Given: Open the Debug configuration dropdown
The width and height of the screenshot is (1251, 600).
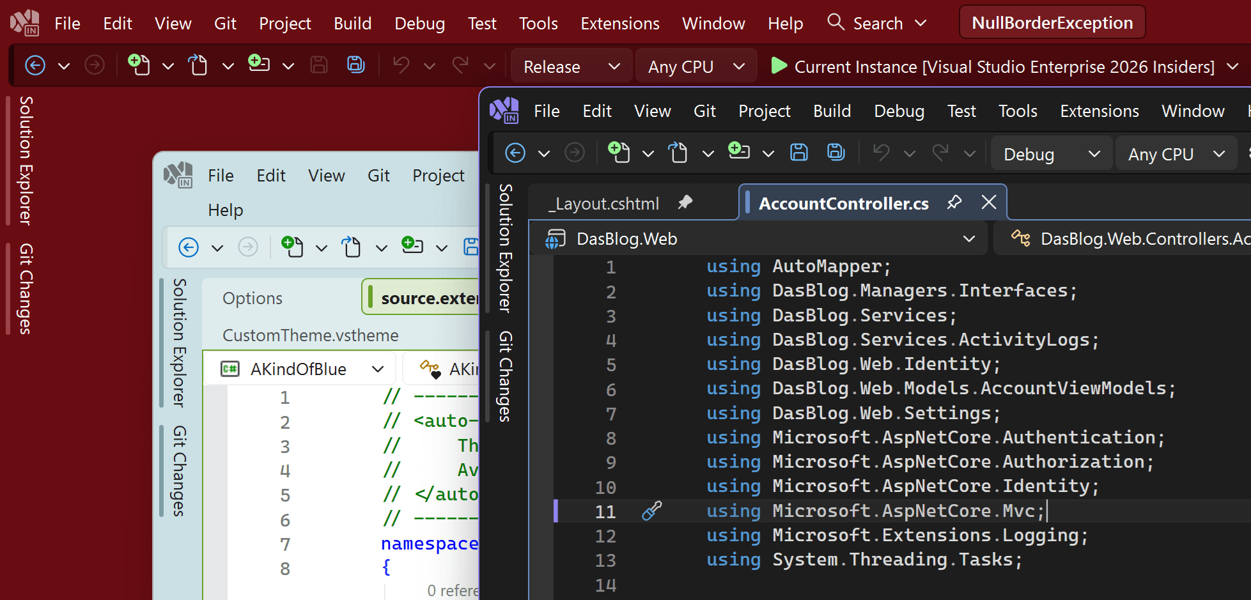Looking at the screenshot, I should click(x=1051, y=154).
